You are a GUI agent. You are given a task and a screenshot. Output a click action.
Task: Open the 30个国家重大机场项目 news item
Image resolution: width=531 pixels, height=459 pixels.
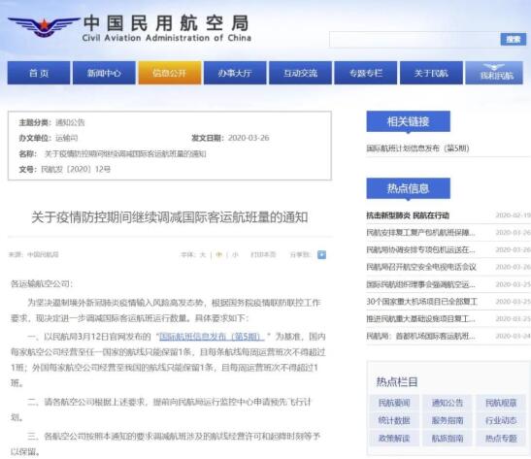[422, 301]
